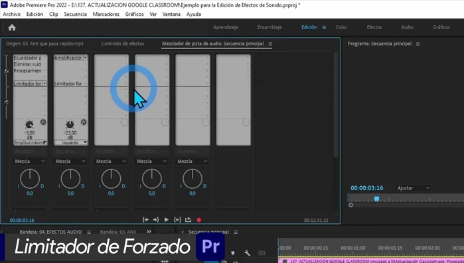The height and width of the screenshot is (263, 464).
Task: Select Ecualizador p effect slot
Action: pos(27,58)
